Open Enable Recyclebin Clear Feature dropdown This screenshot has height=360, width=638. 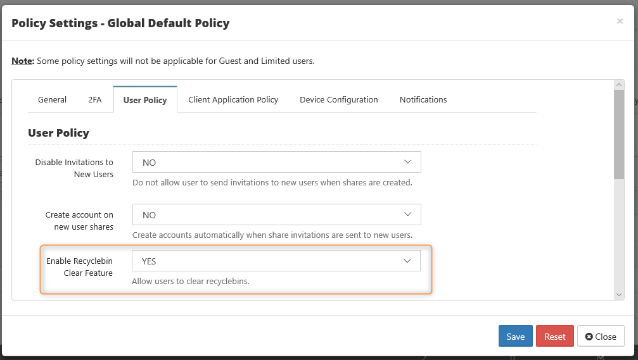(276, 261)
